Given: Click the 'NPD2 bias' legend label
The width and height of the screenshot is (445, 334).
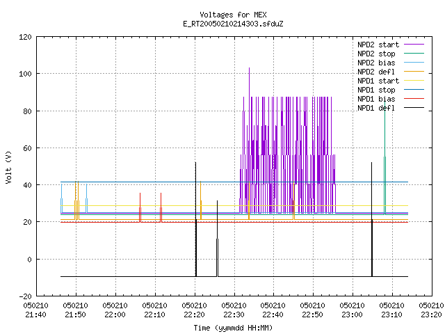Looking at the screenshot, I should coord(376,63).
